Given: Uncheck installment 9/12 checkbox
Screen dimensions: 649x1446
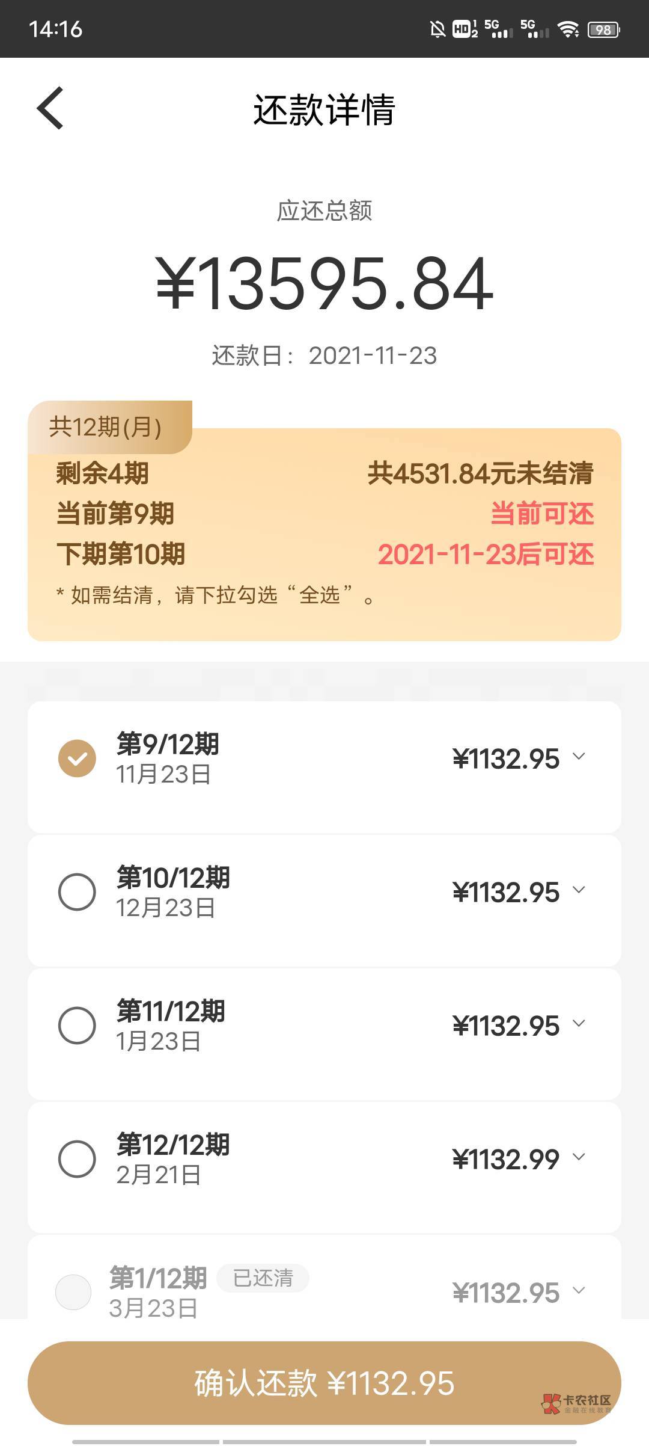Looking at the screenshot, I should (x=77, y=758).
